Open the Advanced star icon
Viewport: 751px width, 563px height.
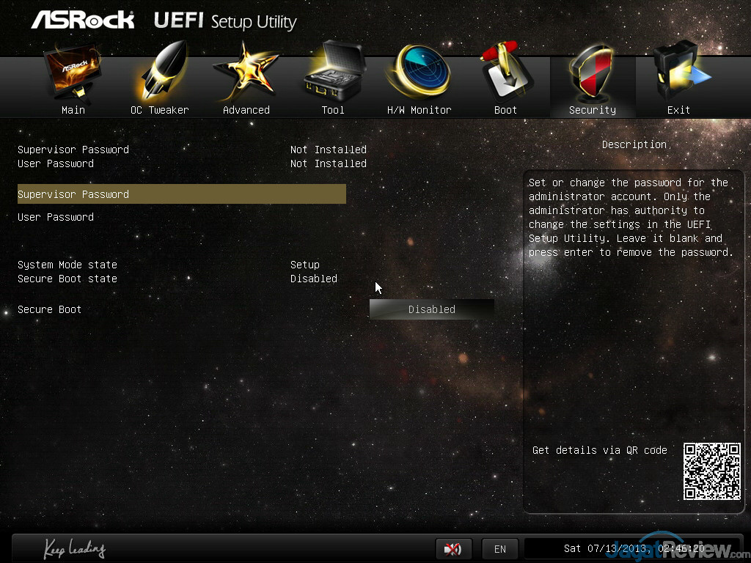pos(246,73)
